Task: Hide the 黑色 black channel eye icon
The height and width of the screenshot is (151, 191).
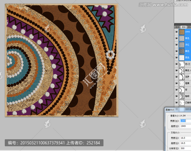Action: pyautogui.click(x=176, y=58)
